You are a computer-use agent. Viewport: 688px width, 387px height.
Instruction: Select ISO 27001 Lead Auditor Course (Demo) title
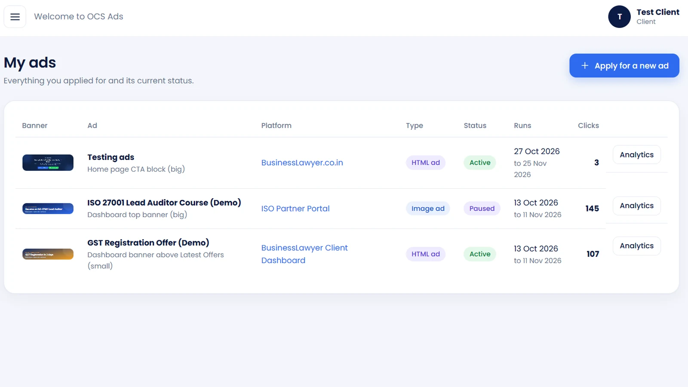164,203
